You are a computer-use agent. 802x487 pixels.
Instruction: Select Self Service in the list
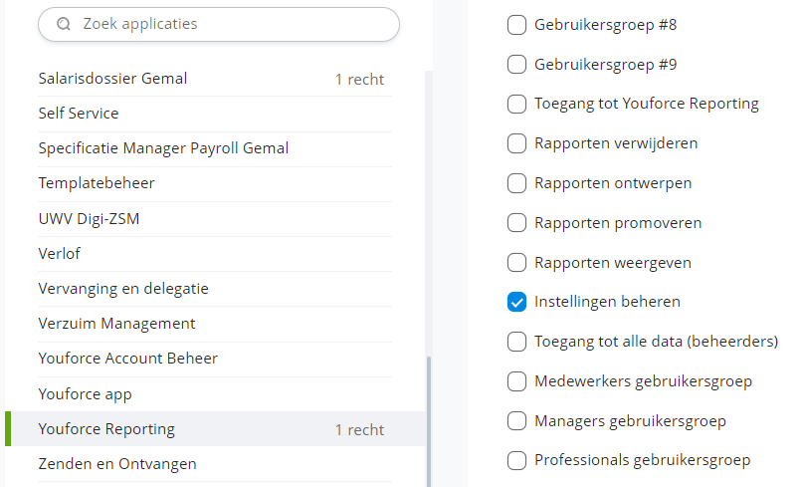pyautogui.click(x=79, y=114)
